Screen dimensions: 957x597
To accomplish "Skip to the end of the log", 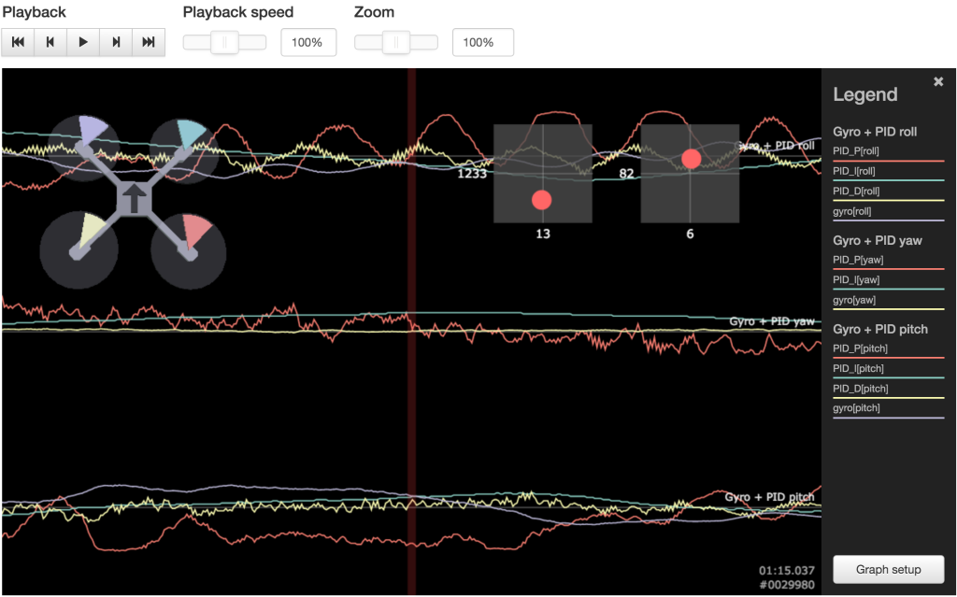I will tap(149, 41).
